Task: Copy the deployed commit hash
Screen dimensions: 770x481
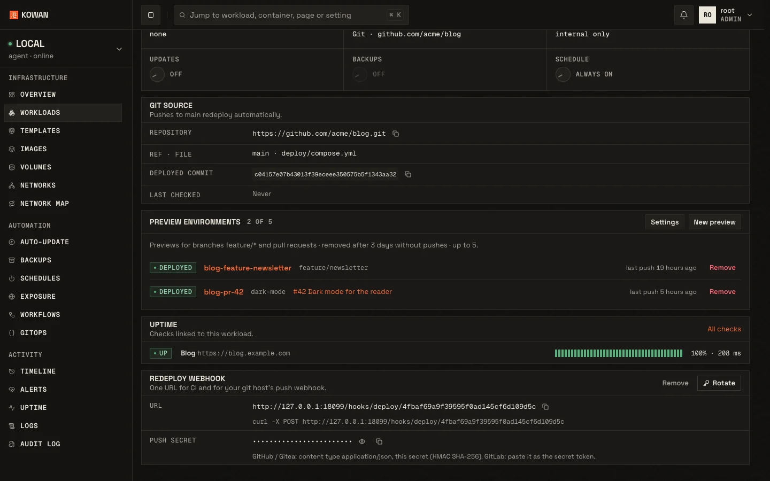Action: [408, 174]
